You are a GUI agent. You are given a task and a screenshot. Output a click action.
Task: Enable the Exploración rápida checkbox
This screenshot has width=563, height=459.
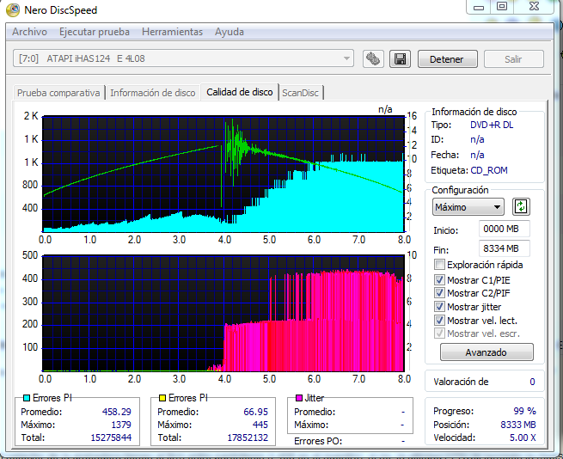440,265
